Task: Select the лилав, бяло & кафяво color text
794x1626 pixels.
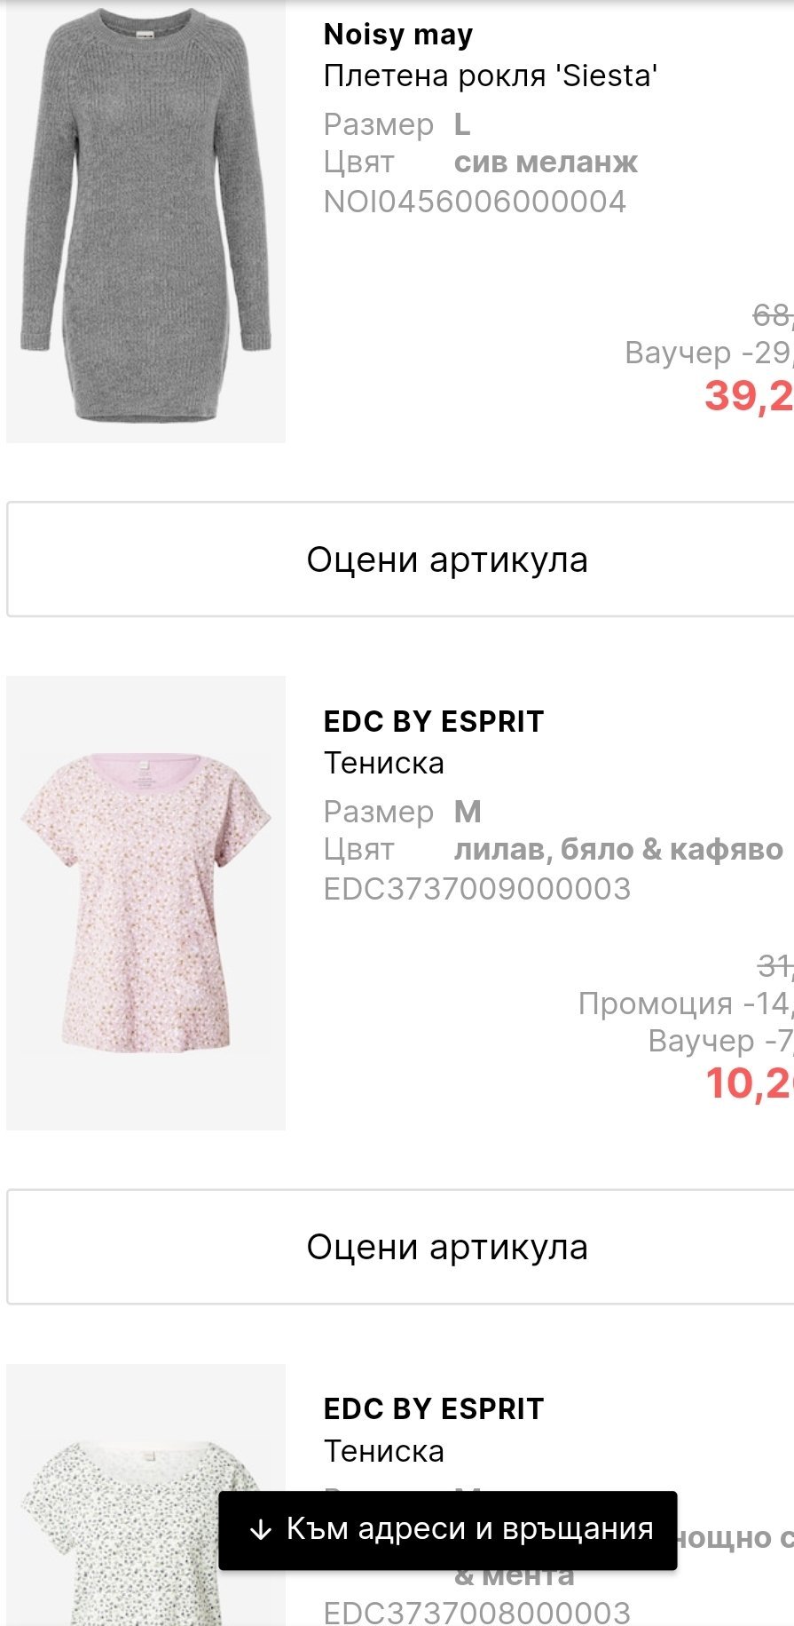Action: [618, 850]
